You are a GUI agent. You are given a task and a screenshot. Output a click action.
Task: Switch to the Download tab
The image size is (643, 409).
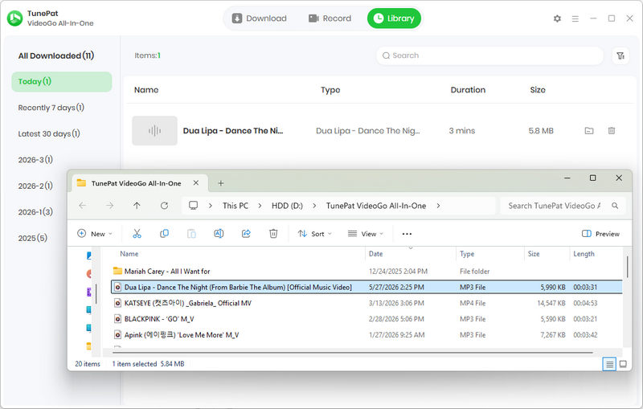(x=259, y=18)
